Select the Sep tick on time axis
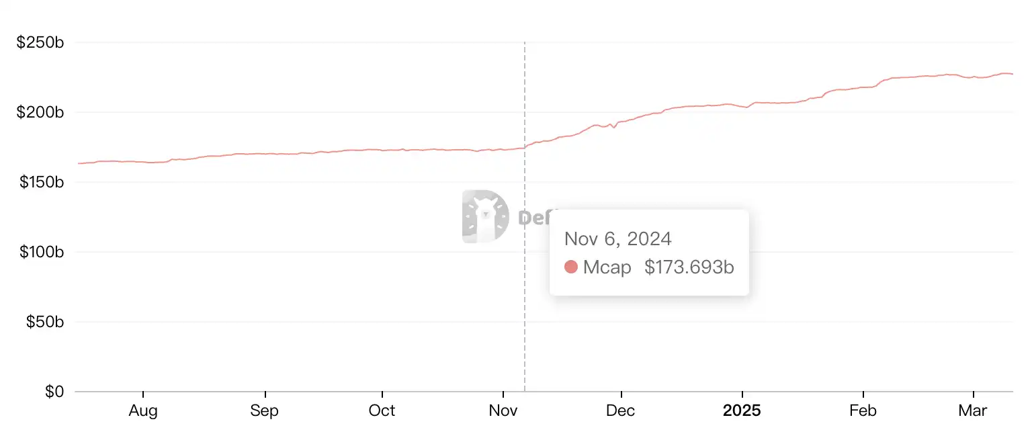1032x434 pixels. pyautogui.click(x=265, y=410)
